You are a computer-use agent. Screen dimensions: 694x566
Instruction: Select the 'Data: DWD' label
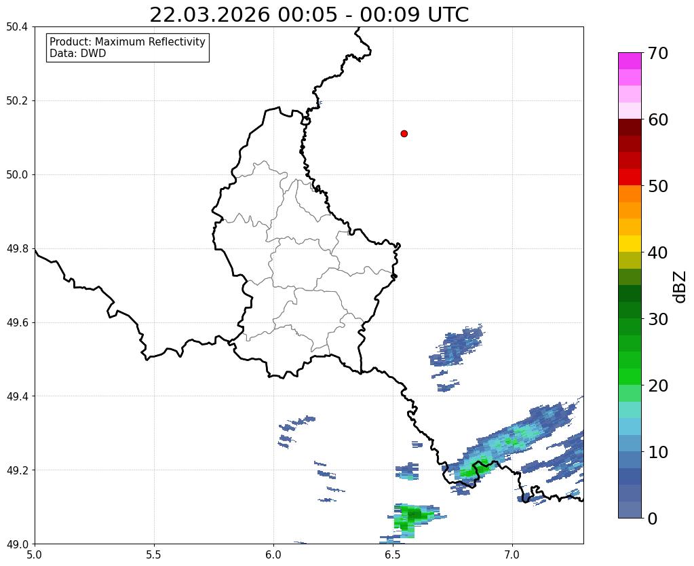pyautogui.click(x=77, y=54)
